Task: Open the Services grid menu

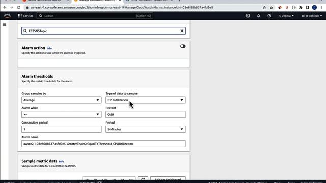Action: click(x=20, y=16)
